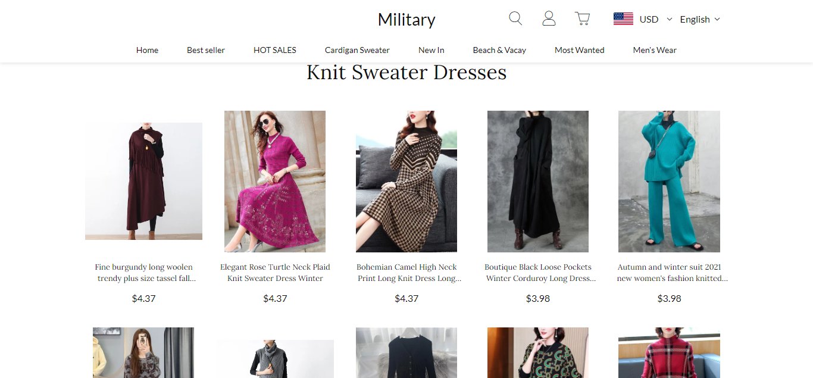Select HOT SALES in navigation
This screenshot has height=378, width=813.
click(x=275, y=50)
